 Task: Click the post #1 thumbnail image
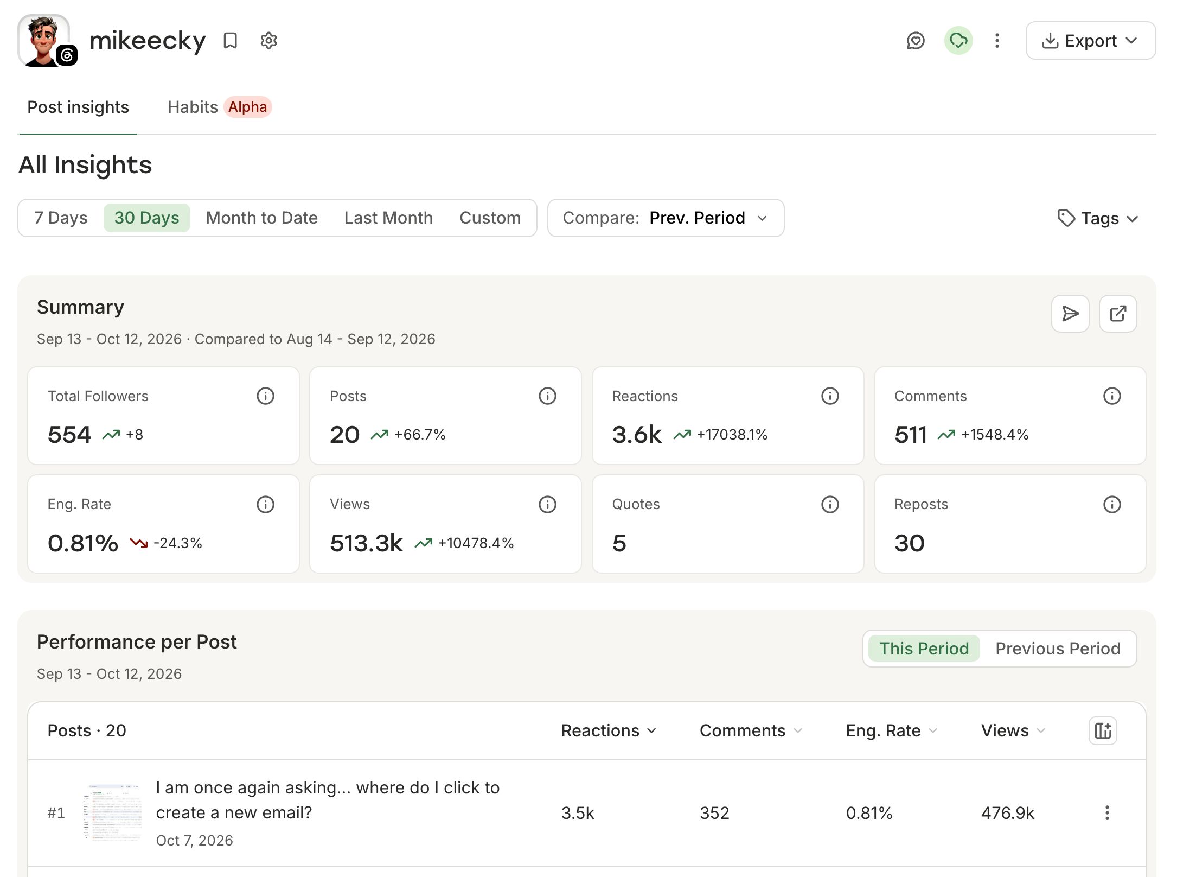click(112, 812)
